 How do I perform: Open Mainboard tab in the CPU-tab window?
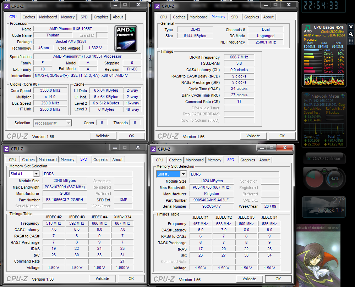tap(48, 17)
